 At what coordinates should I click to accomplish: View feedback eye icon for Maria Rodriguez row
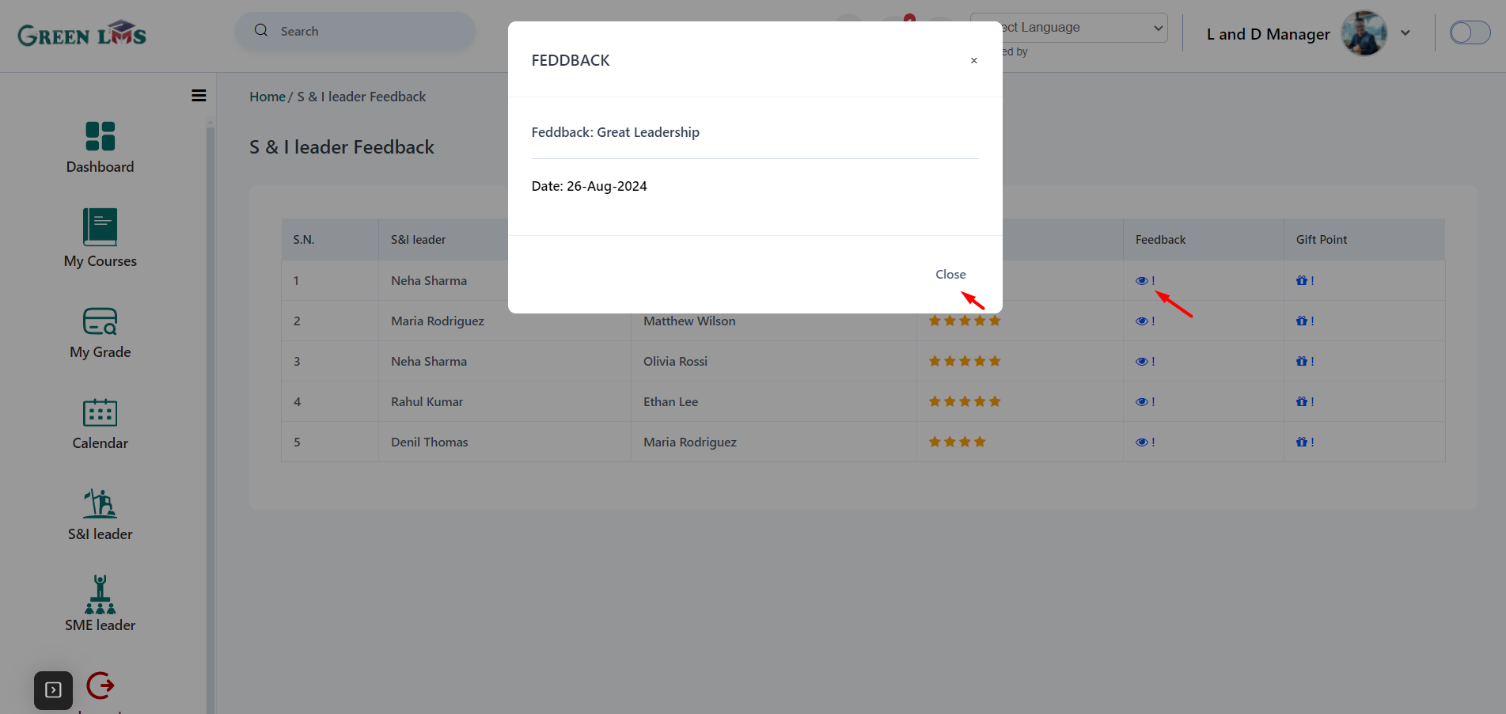pos(1141,321)
